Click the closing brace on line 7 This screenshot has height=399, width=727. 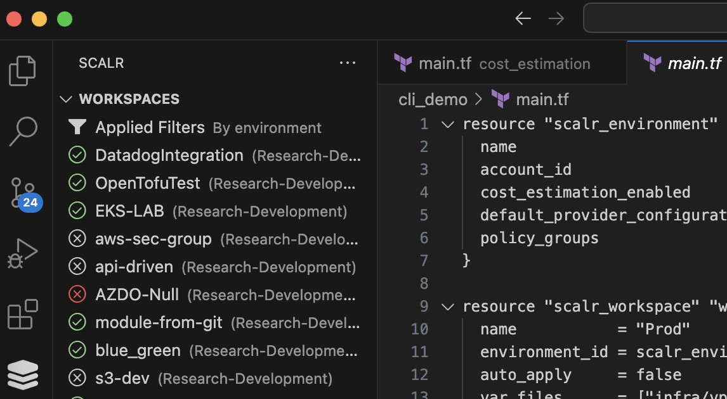(x=466, y=260)
